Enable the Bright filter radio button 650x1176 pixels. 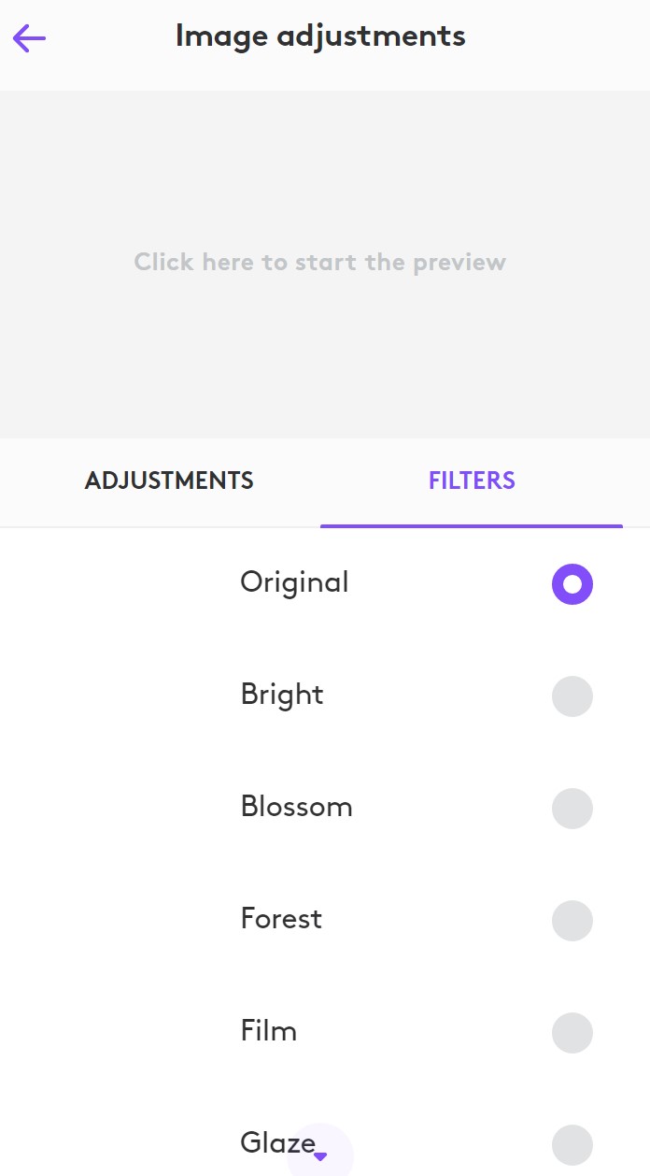572,696
